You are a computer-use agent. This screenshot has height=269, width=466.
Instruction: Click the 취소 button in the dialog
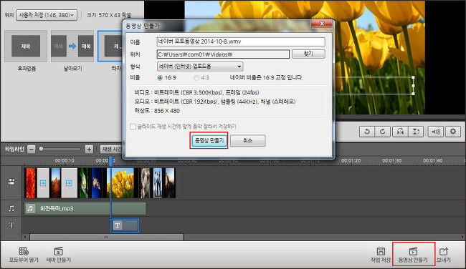coord(247,140)
